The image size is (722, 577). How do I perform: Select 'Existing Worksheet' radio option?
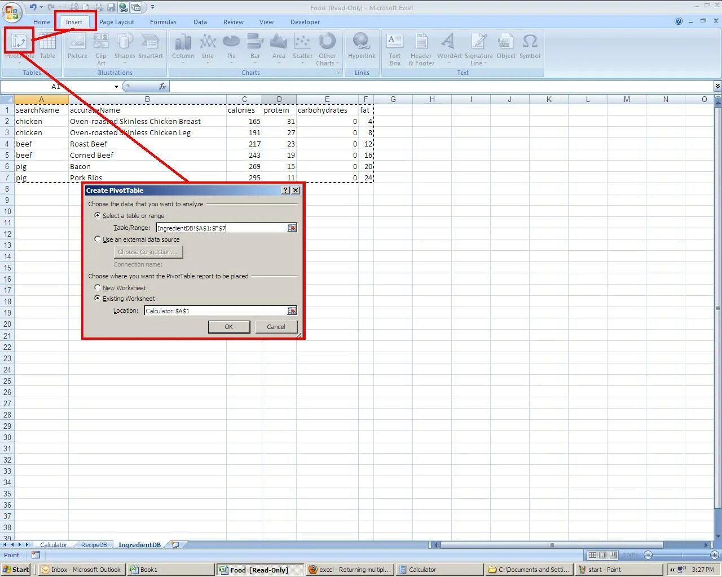(98, 298)
